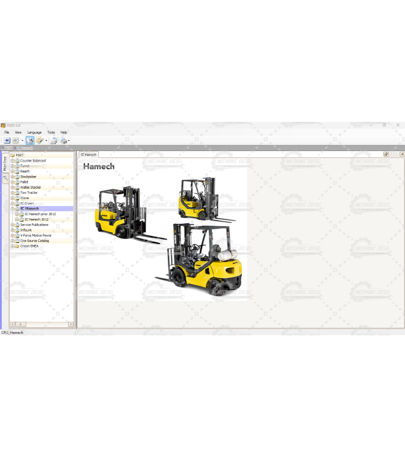The image size is (405, 463).
Task: Expand the Counter Balanced tree node
Action: 13,161
